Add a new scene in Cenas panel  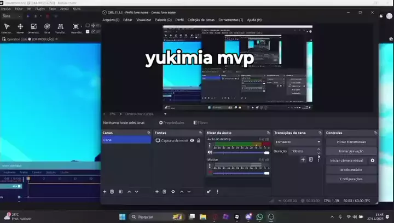pyautogui.click(x=105, y=192)
